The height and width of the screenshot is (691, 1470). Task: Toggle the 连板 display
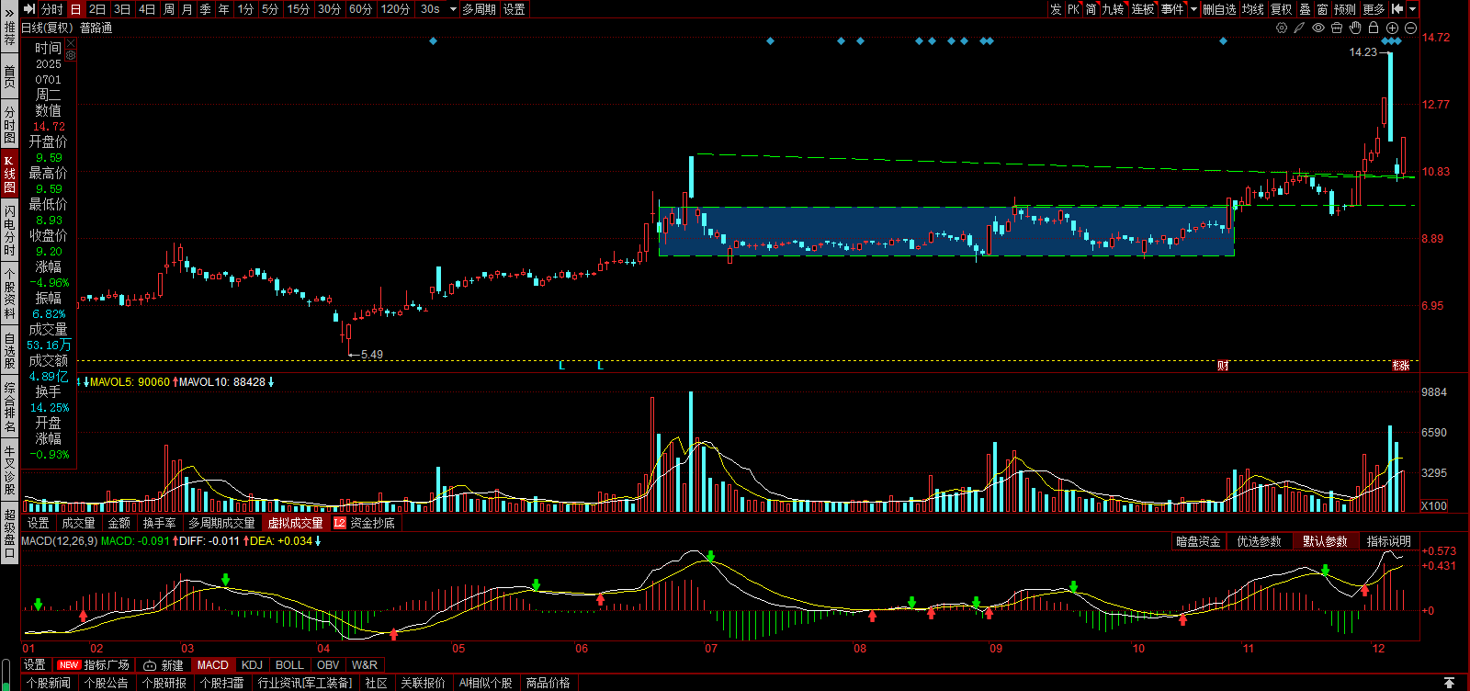(1142, 9)
